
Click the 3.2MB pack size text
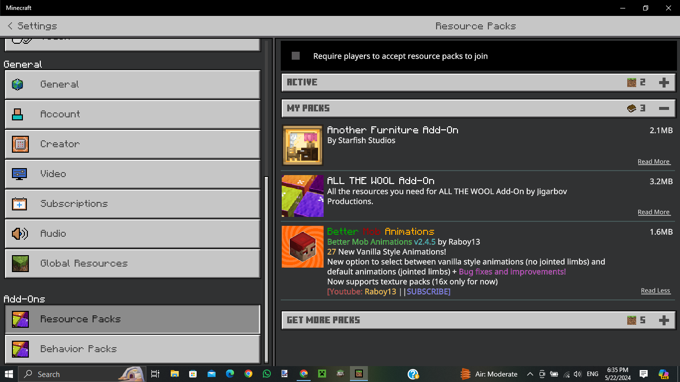point(661,182)
